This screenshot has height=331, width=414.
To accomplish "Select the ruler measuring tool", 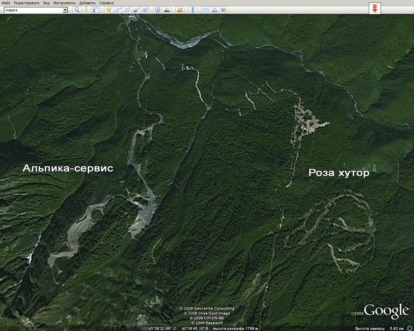I will point(193,10).
